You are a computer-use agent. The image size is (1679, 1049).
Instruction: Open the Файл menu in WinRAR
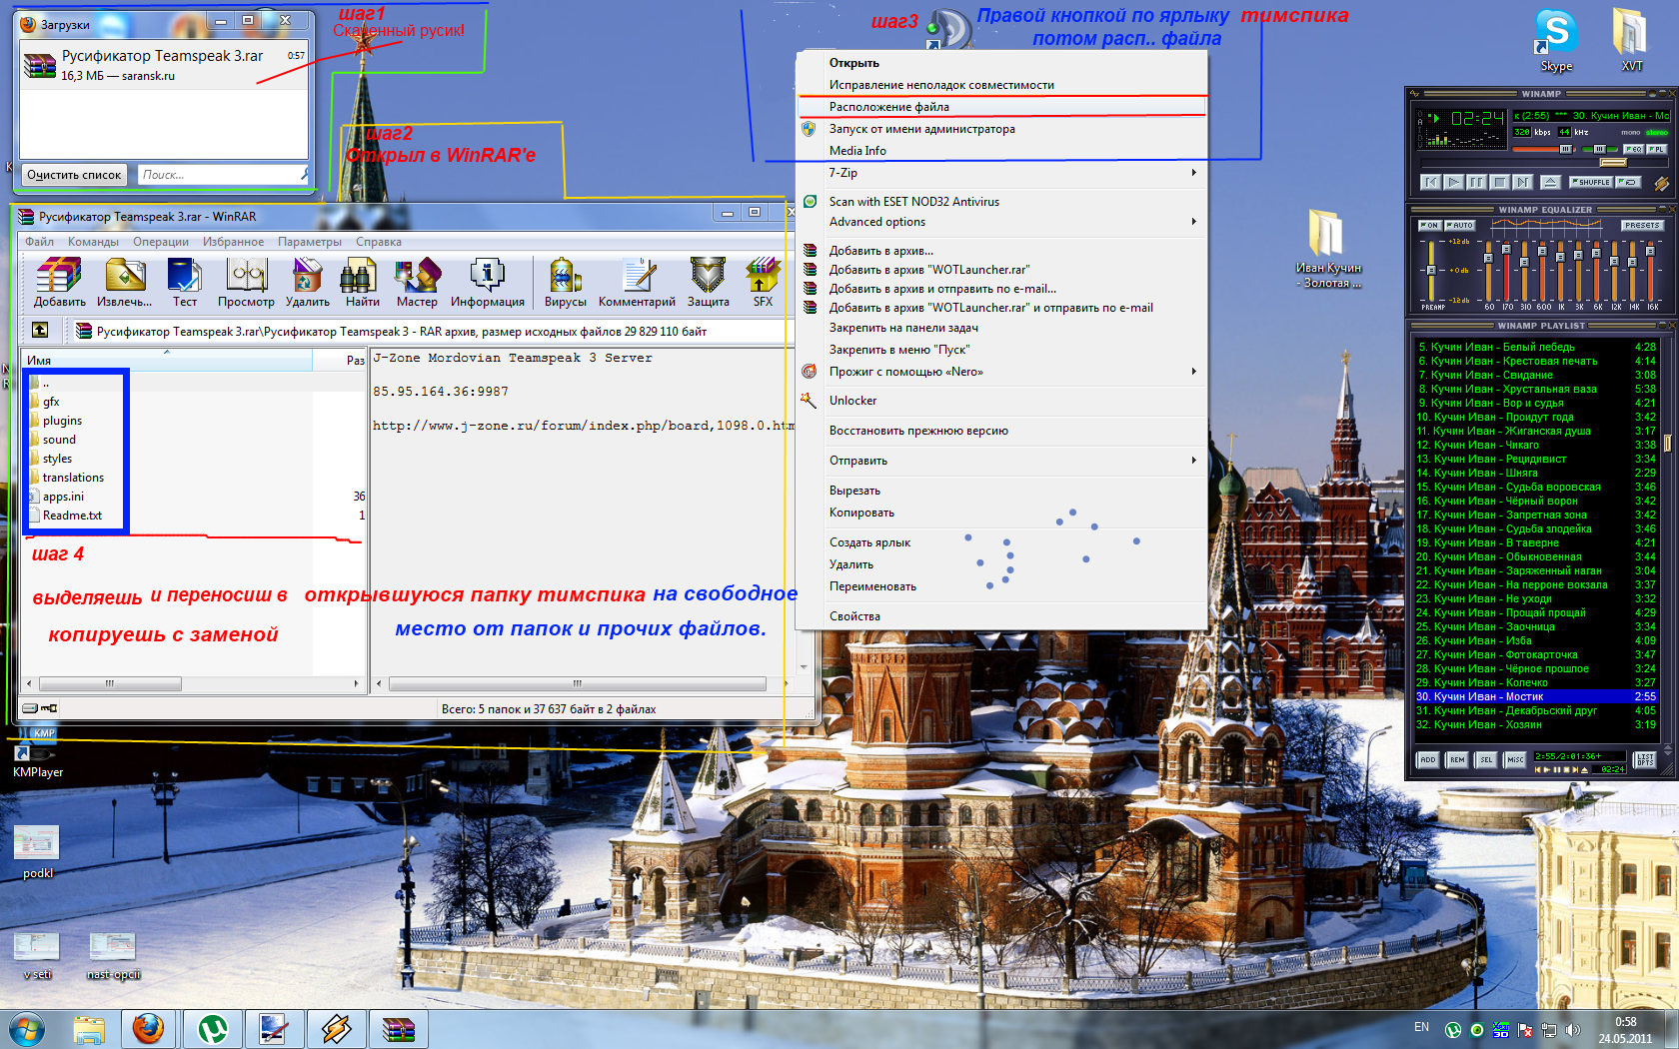point(40,242)
